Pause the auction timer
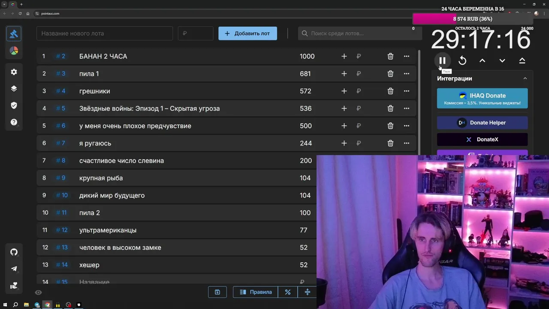This screenshot has width=549, height=309. click(442, 61)
